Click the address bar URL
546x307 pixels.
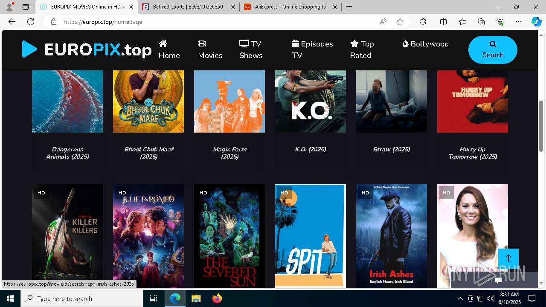[x=102, y=22]
